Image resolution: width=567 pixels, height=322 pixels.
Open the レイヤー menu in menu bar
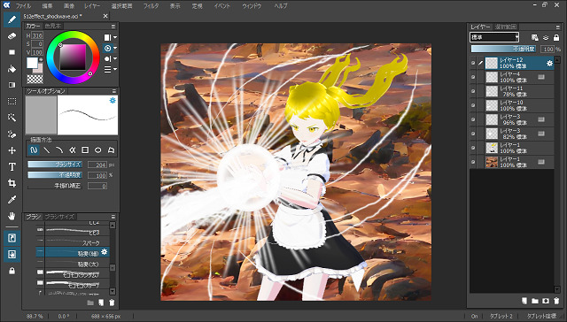(x=92, y=6)
